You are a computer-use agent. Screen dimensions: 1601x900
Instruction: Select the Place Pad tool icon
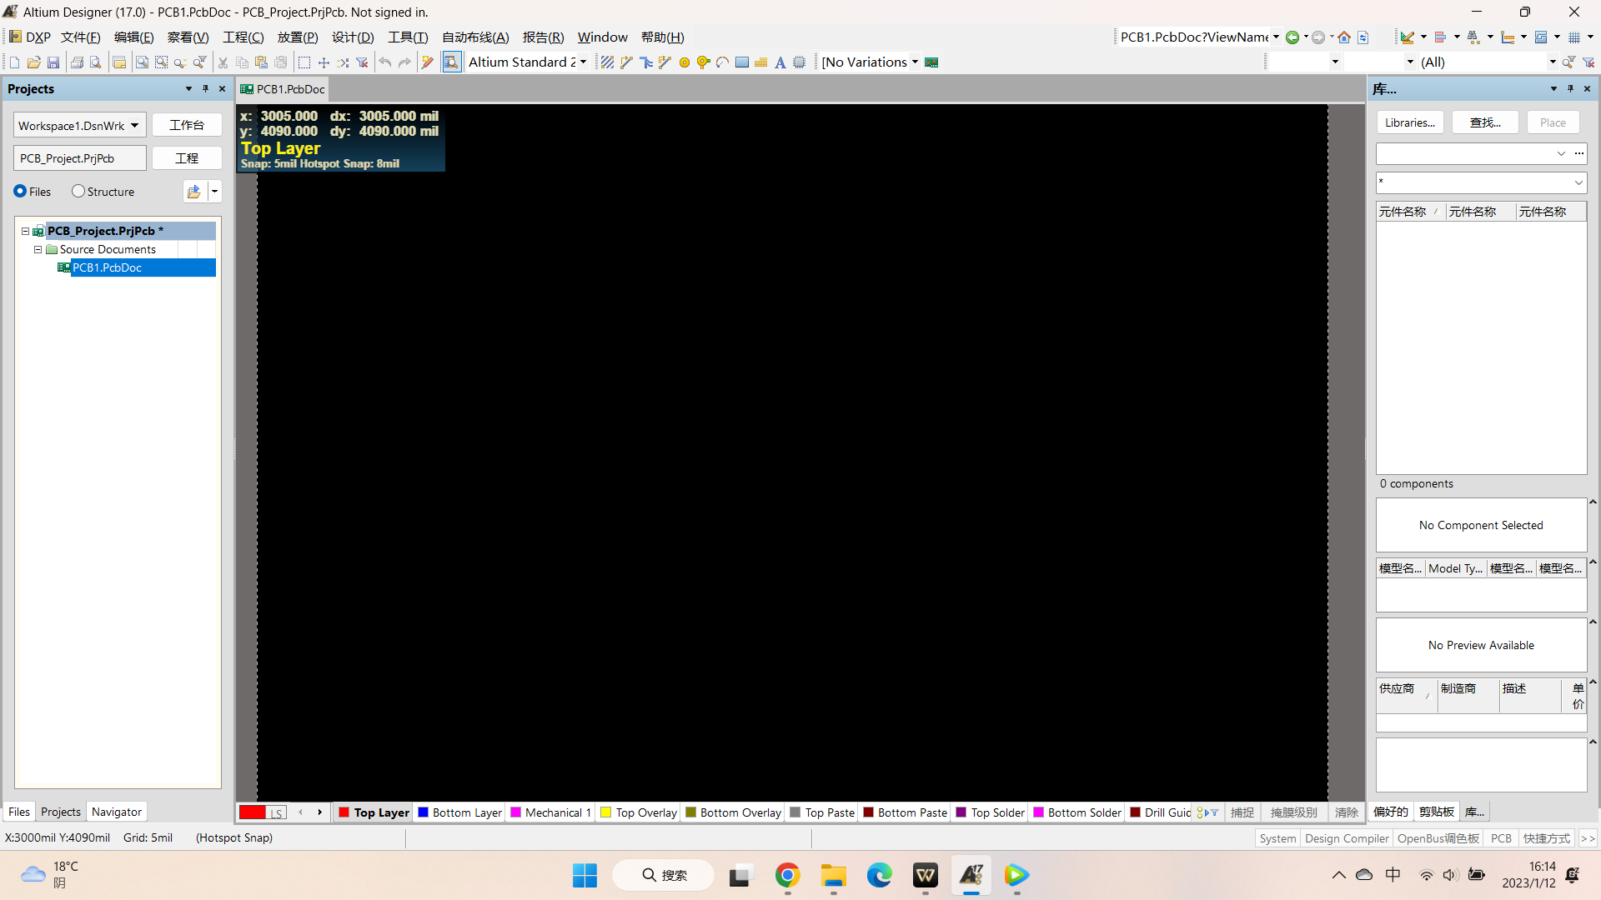pos(685,62)
